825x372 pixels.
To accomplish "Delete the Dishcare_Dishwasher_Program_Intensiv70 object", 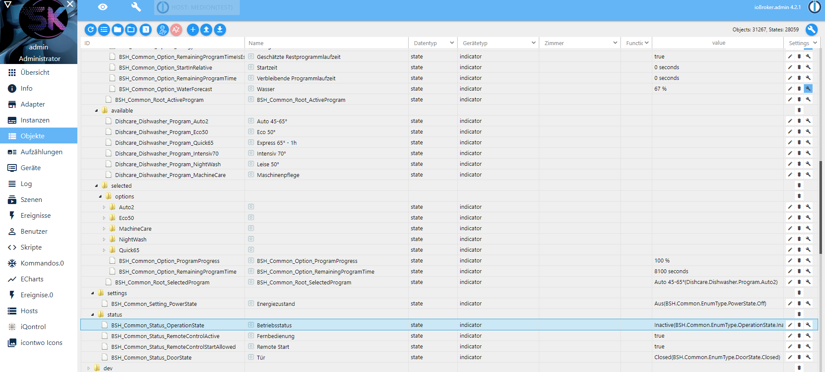I will (799, 153).
